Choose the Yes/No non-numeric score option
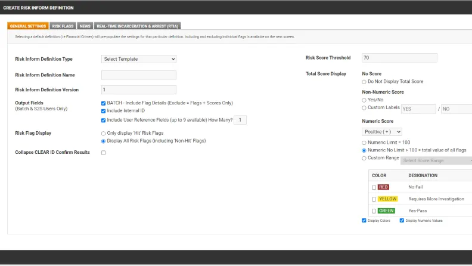This screenshot has width=472, height=266. tap(365, 100)
